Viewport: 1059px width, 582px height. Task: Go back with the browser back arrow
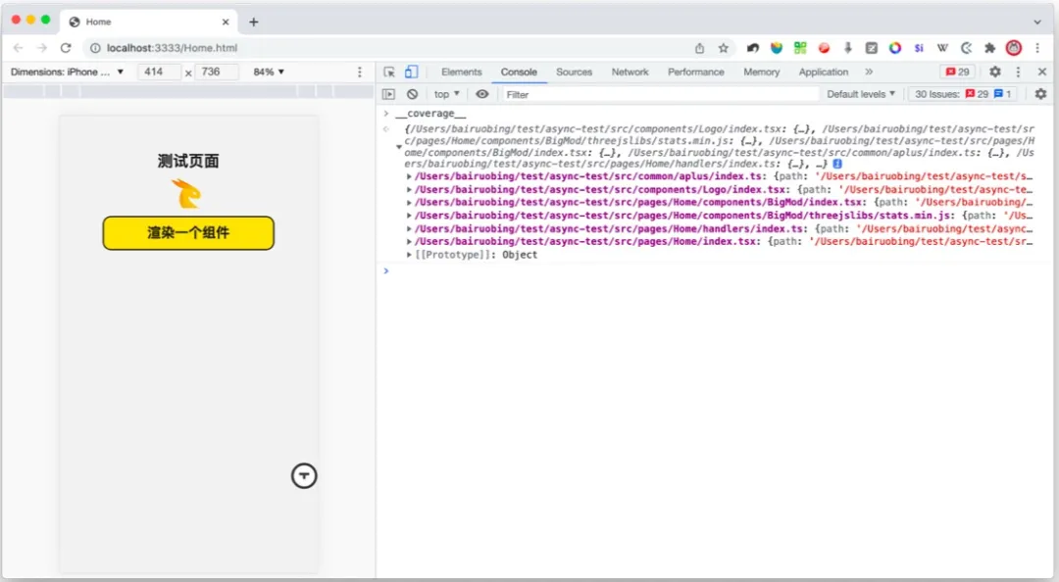point(19,48)
